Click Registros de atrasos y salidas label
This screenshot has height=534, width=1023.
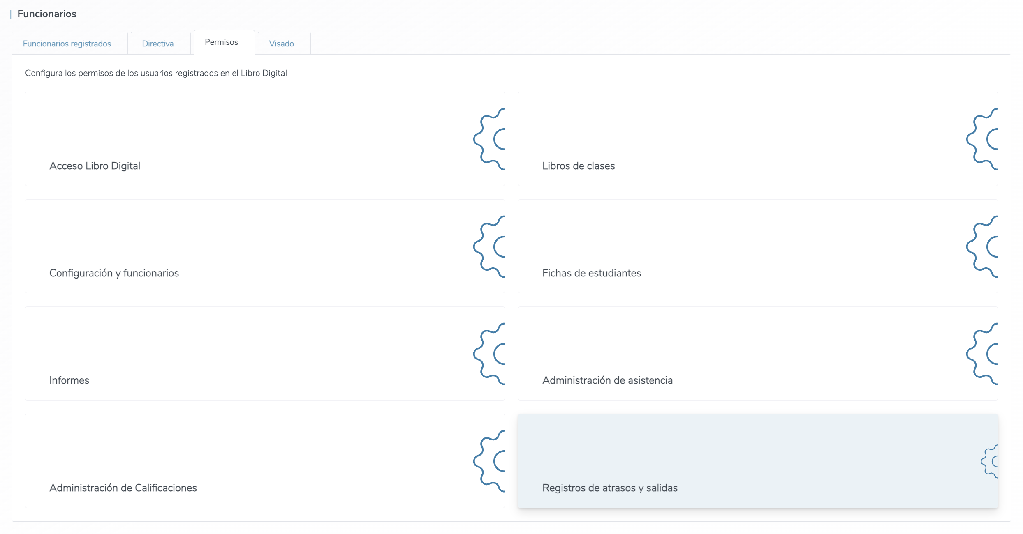609,488
